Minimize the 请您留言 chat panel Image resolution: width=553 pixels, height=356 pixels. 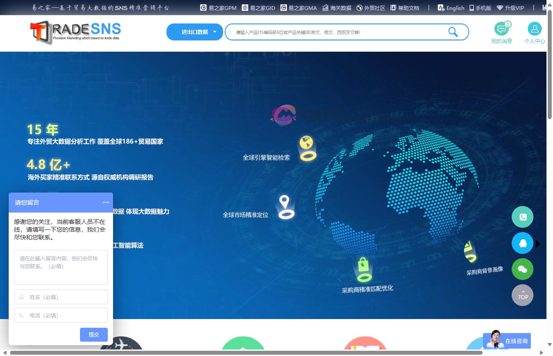pos(106,203)
